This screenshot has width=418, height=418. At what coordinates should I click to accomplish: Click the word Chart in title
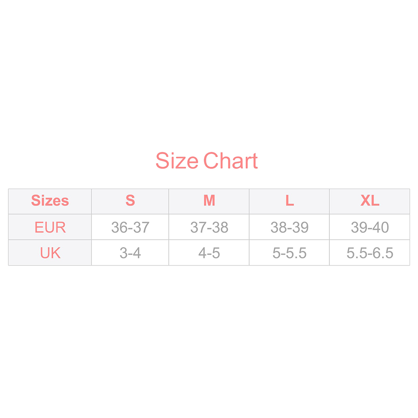point(231,161)
